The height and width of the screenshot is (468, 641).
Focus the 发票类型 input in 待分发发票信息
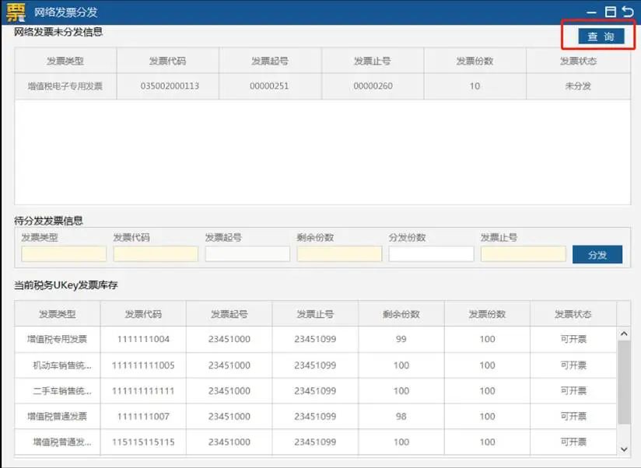pyautogui.click(x=64, y=253)
